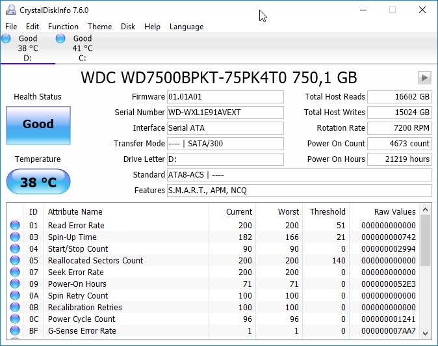Click the Recalibration Retries status orb
The height and width of the screenshot is (346, 438).
click(15, 308)
